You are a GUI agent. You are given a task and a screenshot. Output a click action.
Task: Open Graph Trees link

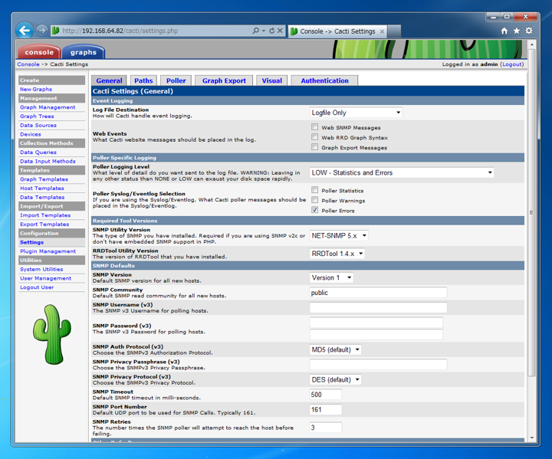pos(37,116)
